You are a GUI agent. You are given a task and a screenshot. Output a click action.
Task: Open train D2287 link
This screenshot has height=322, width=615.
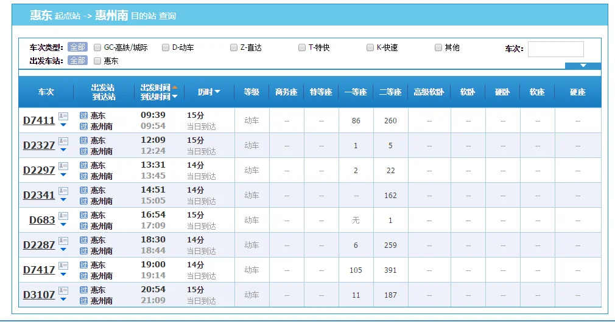tap(39, 245)
